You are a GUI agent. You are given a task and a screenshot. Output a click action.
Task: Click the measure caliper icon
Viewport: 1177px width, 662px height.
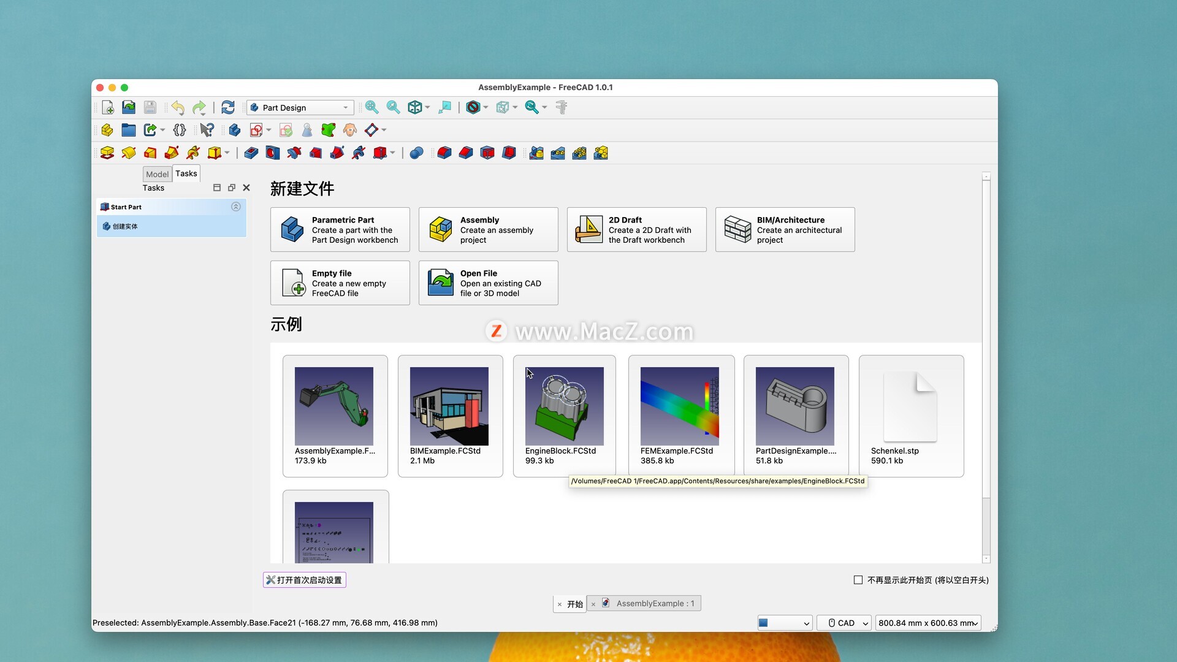[x=562, y=107]
